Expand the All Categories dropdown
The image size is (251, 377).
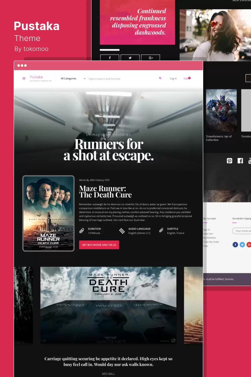click(x=73, y=79)
